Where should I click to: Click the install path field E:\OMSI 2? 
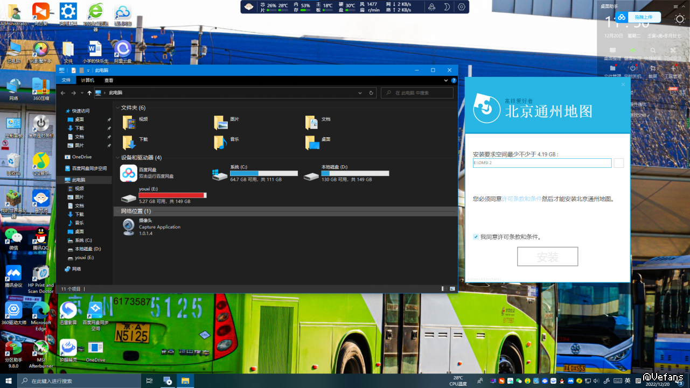click(542, 163)
